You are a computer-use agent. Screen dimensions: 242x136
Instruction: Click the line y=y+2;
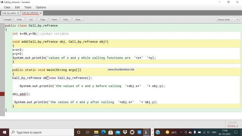pyautogui.click(x=18, y=54)
